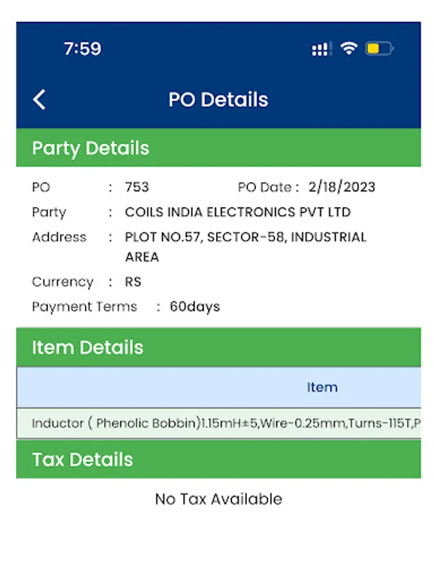Screen dimensions: 434x579
Task: Tap the Item Details section header
Action: tap(87, 347)
